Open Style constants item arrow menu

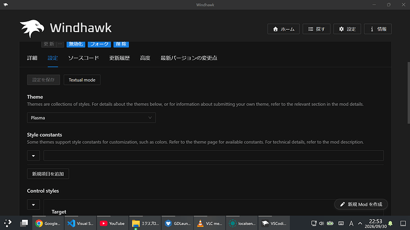[x=33, y=156]
